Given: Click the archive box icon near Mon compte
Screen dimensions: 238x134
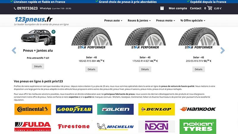Looking at the screenshot, I should (x=162, y=8).
